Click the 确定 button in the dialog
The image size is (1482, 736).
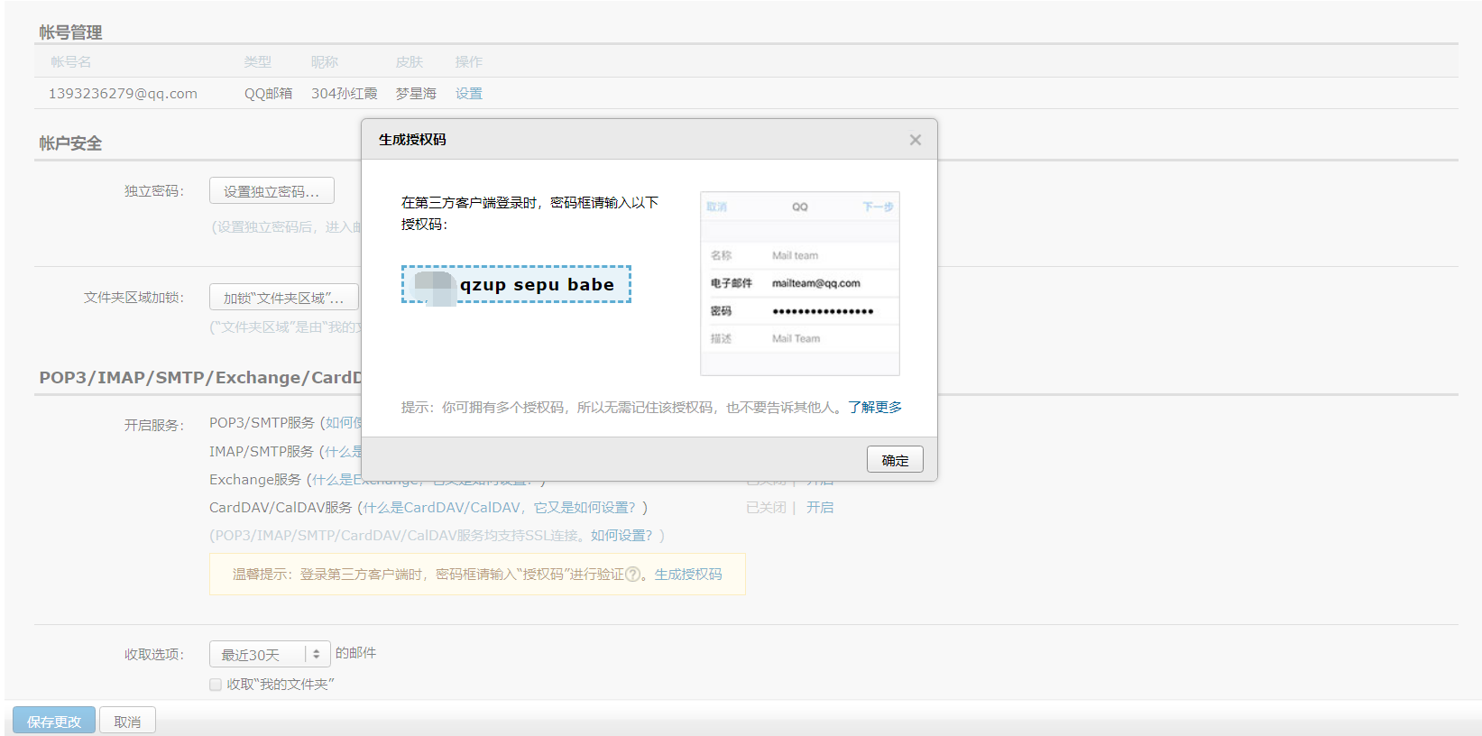(895, 460)
